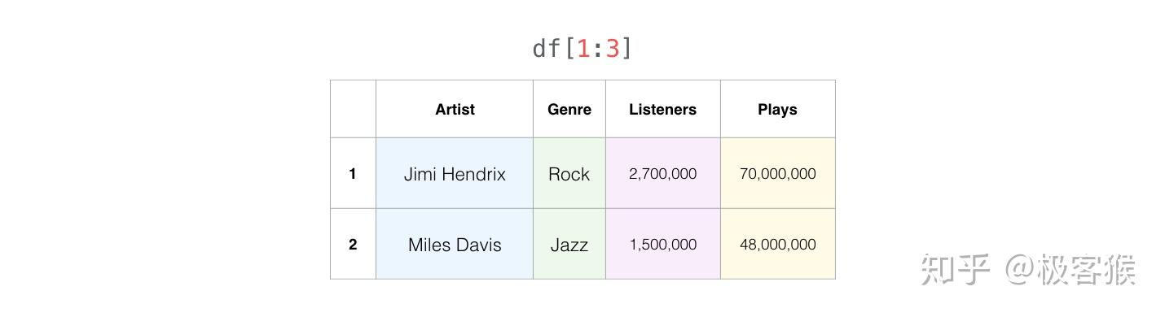The width and height of the screenshot is (1165, 317).
Task: Select the Jazz genre cell
Action: [569, 244]
